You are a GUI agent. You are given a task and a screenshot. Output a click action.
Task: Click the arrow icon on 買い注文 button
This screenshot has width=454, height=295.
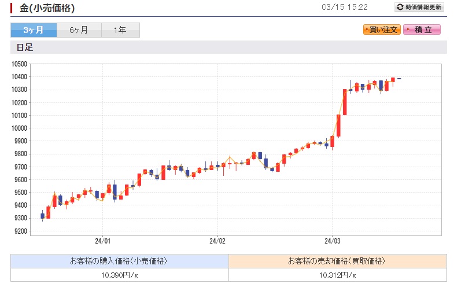click(x=367, y=30)
